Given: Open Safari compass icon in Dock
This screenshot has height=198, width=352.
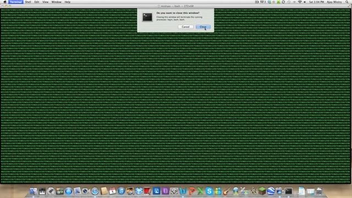Looking at the screenshot, I should coord(95,191).
